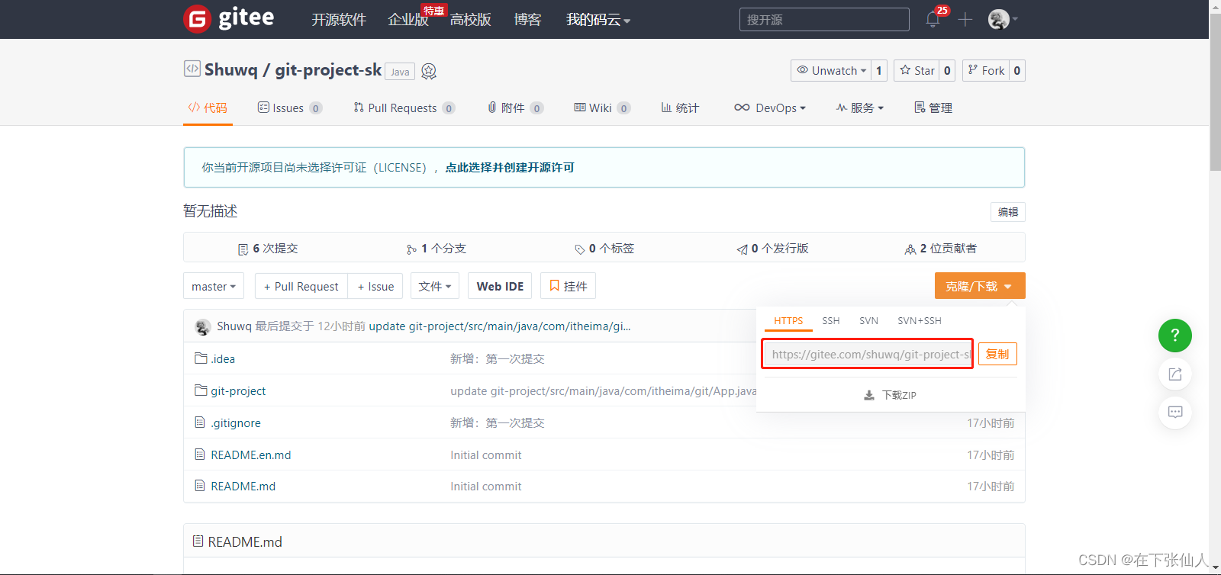Viewport: 1221px width, 575px height.
Task: Click the + Issue button
Action: (x=375, y=286)
